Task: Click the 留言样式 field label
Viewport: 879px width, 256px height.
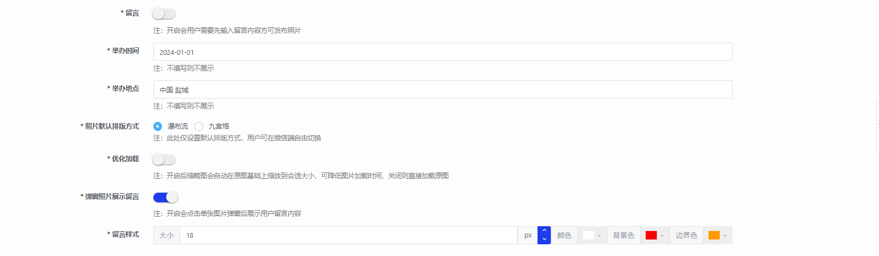Action: pos(123,234)
